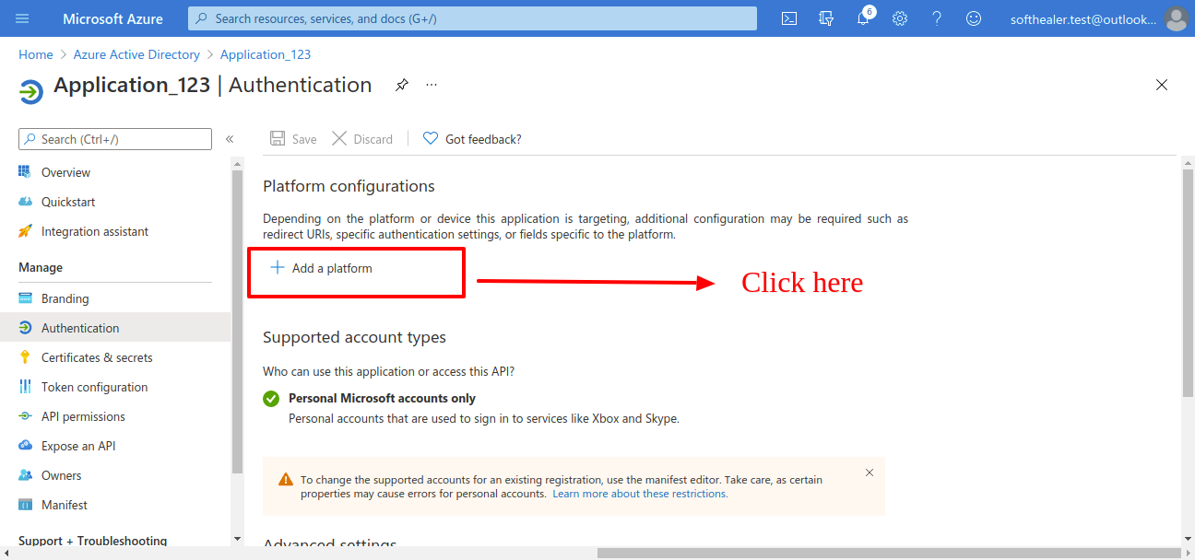Click the sidebar scrollbar up arrow
Viewport: 1195px width, 560px height.
[237, 163]
